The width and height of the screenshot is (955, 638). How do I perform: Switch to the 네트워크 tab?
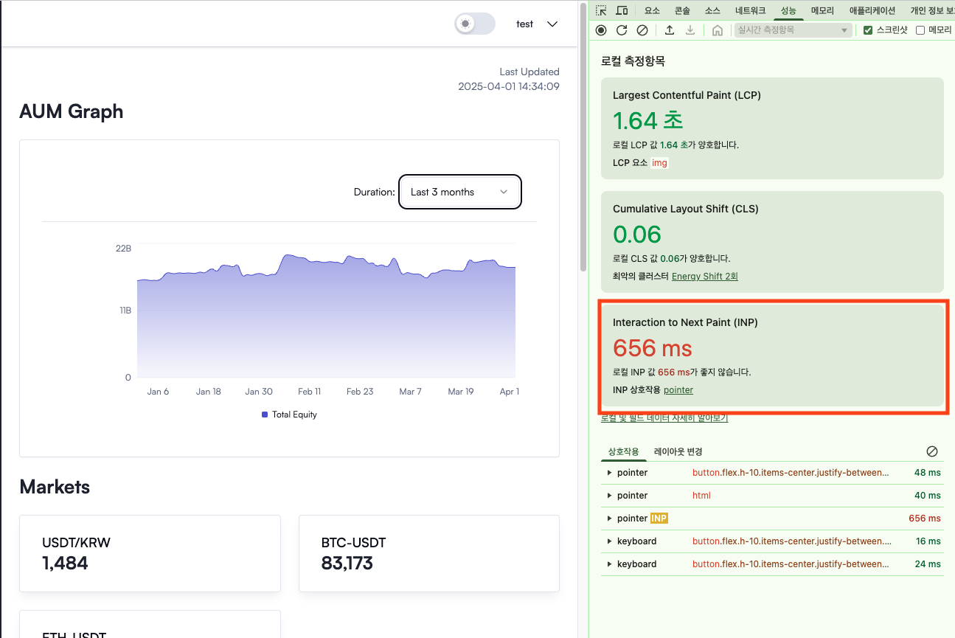750,10
